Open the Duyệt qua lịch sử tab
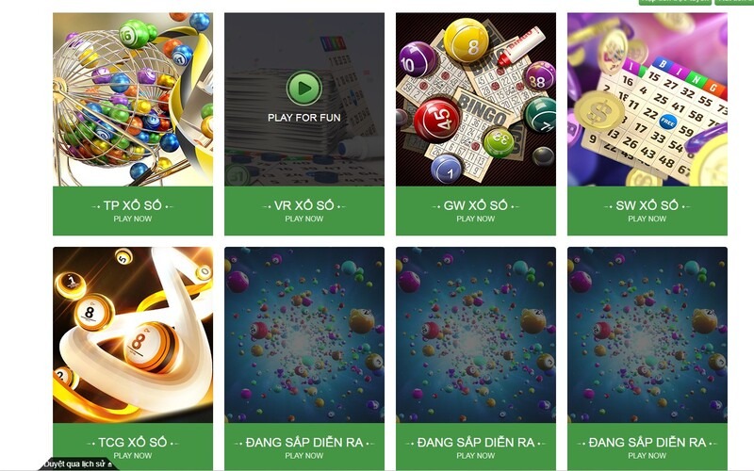 78,464
